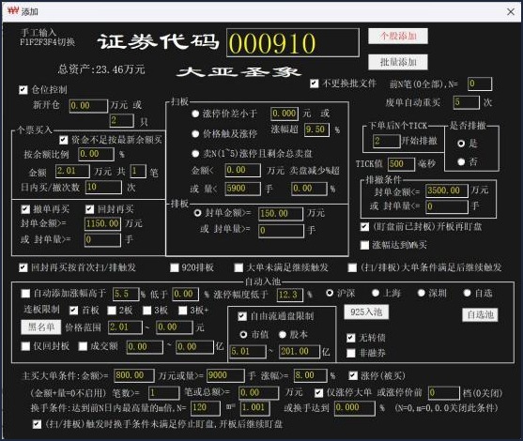Close the 添加 dialog window
The height and width of the screenshot is (441, 523).
tap(511, 12)
